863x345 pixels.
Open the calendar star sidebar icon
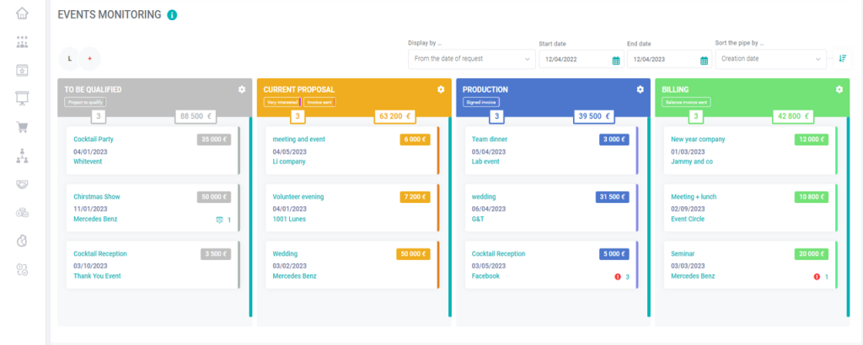22,71
